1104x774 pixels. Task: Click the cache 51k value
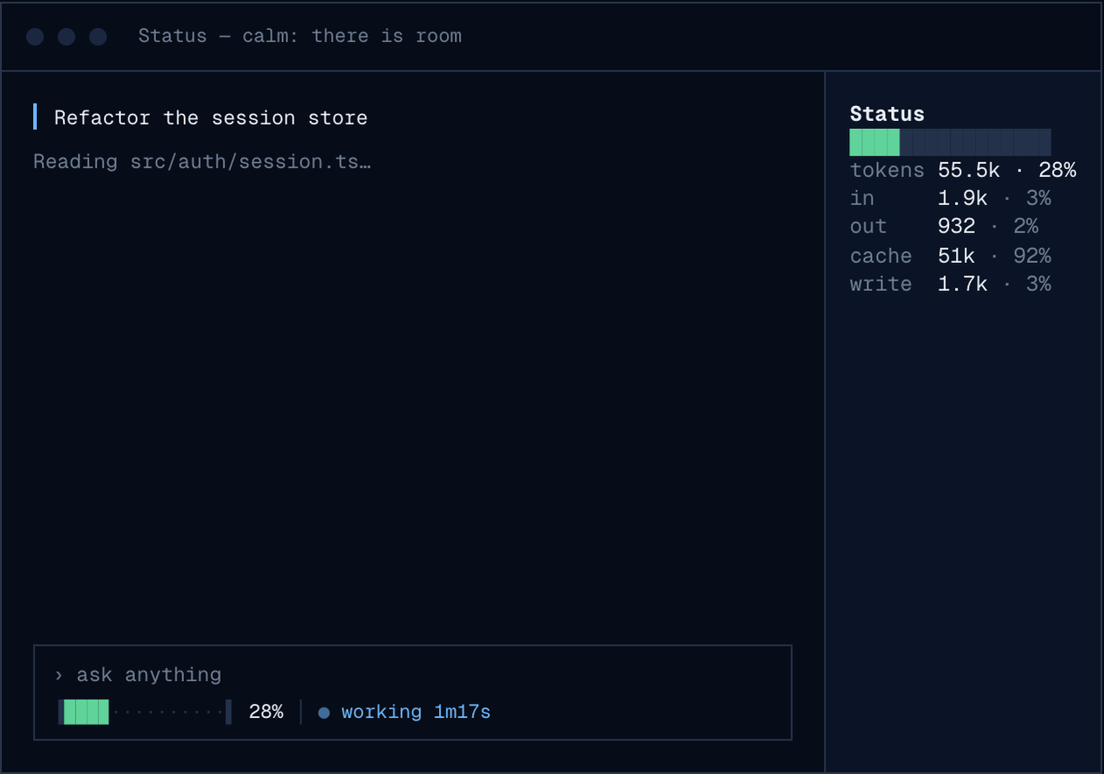[x=957, y=256]
